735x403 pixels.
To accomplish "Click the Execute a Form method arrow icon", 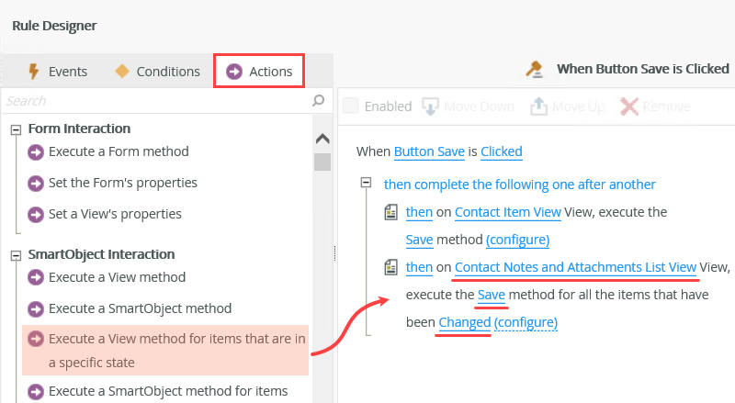I will pos(36,152).
